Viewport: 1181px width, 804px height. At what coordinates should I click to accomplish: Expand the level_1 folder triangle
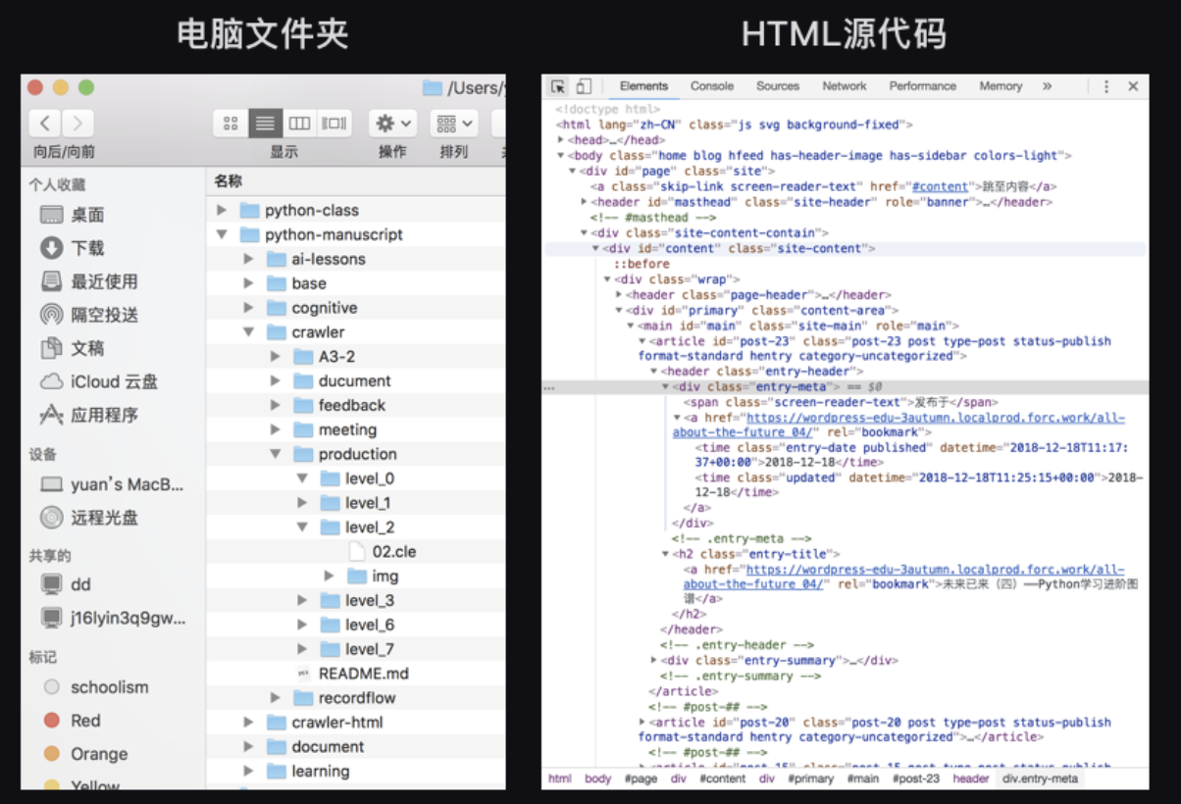tap(302, 503)
